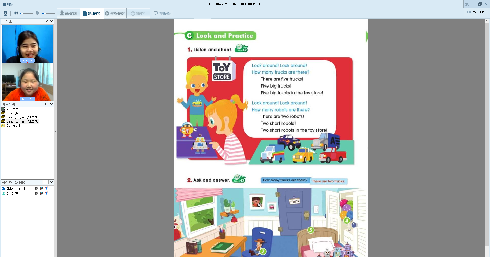Pin the 비디오 video panel

click(x=47, y=21)
